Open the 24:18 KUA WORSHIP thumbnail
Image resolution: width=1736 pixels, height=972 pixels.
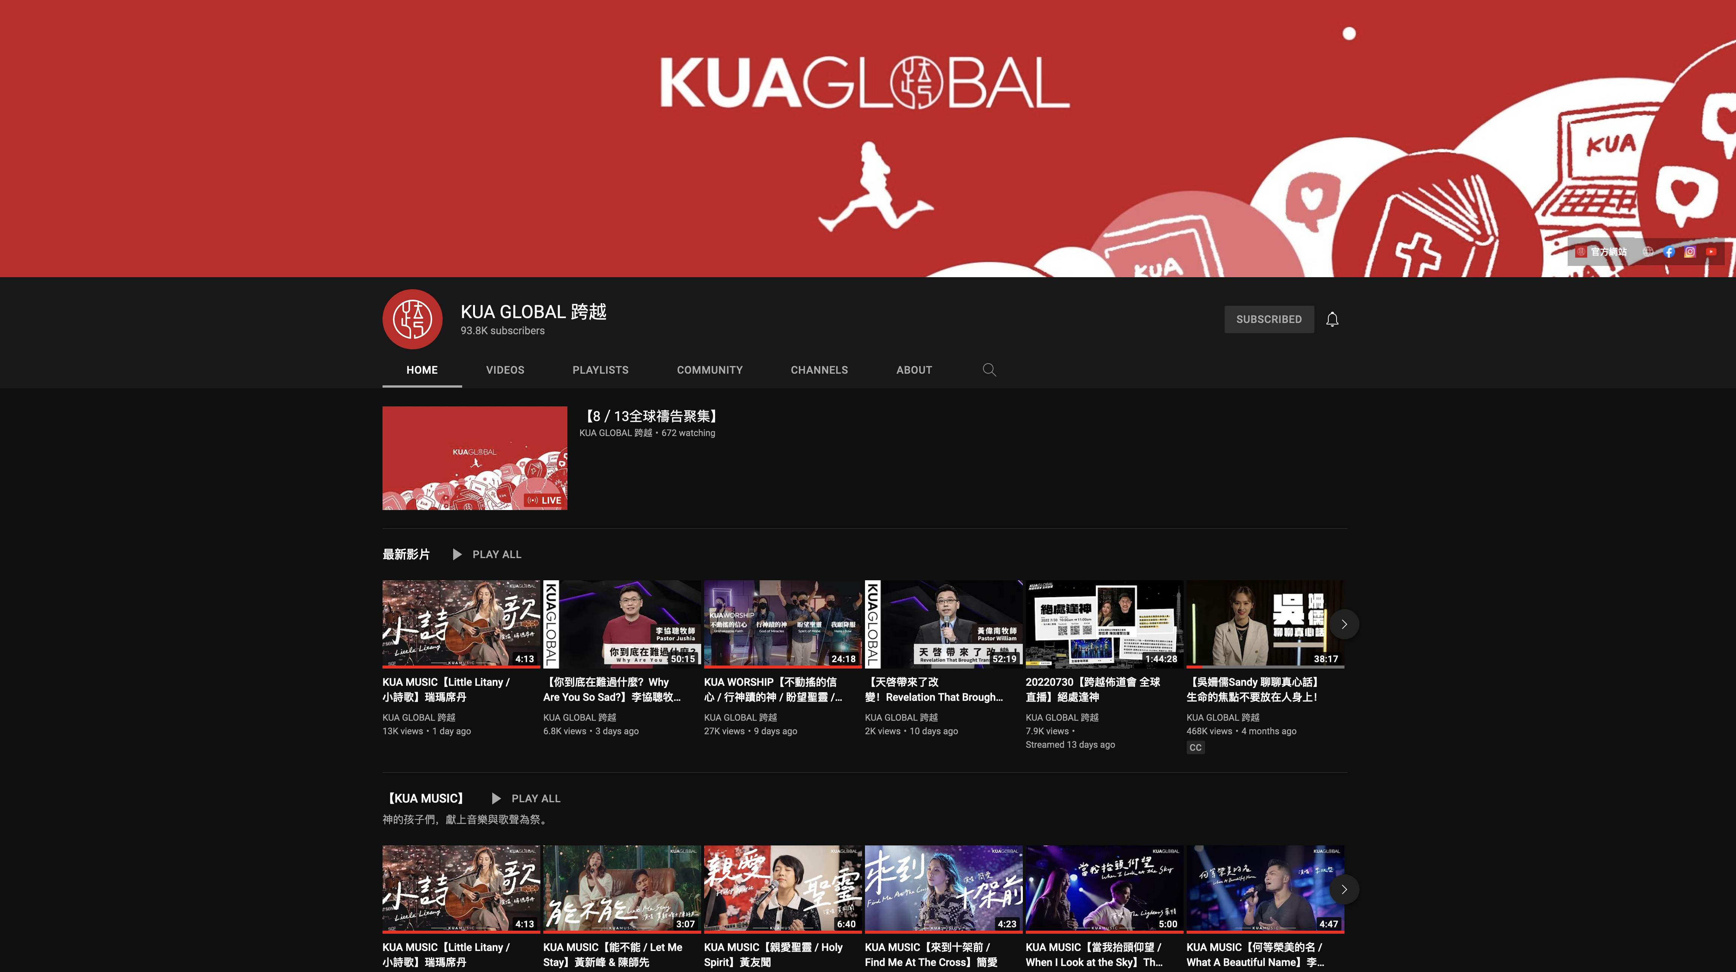click(783, 625)
